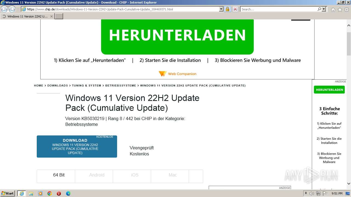The image size is (351, 197).
Task: Open the Tools gear icon
Action: pos(347,10)
